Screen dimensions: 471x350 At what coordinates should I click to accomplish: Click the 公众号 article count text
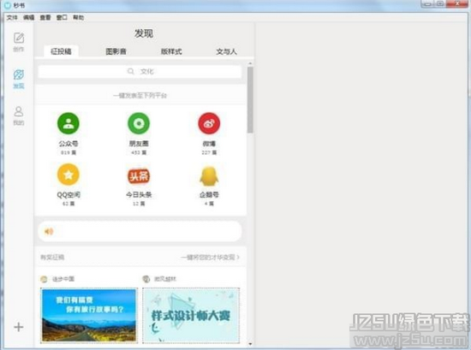(x=69, y=152)
